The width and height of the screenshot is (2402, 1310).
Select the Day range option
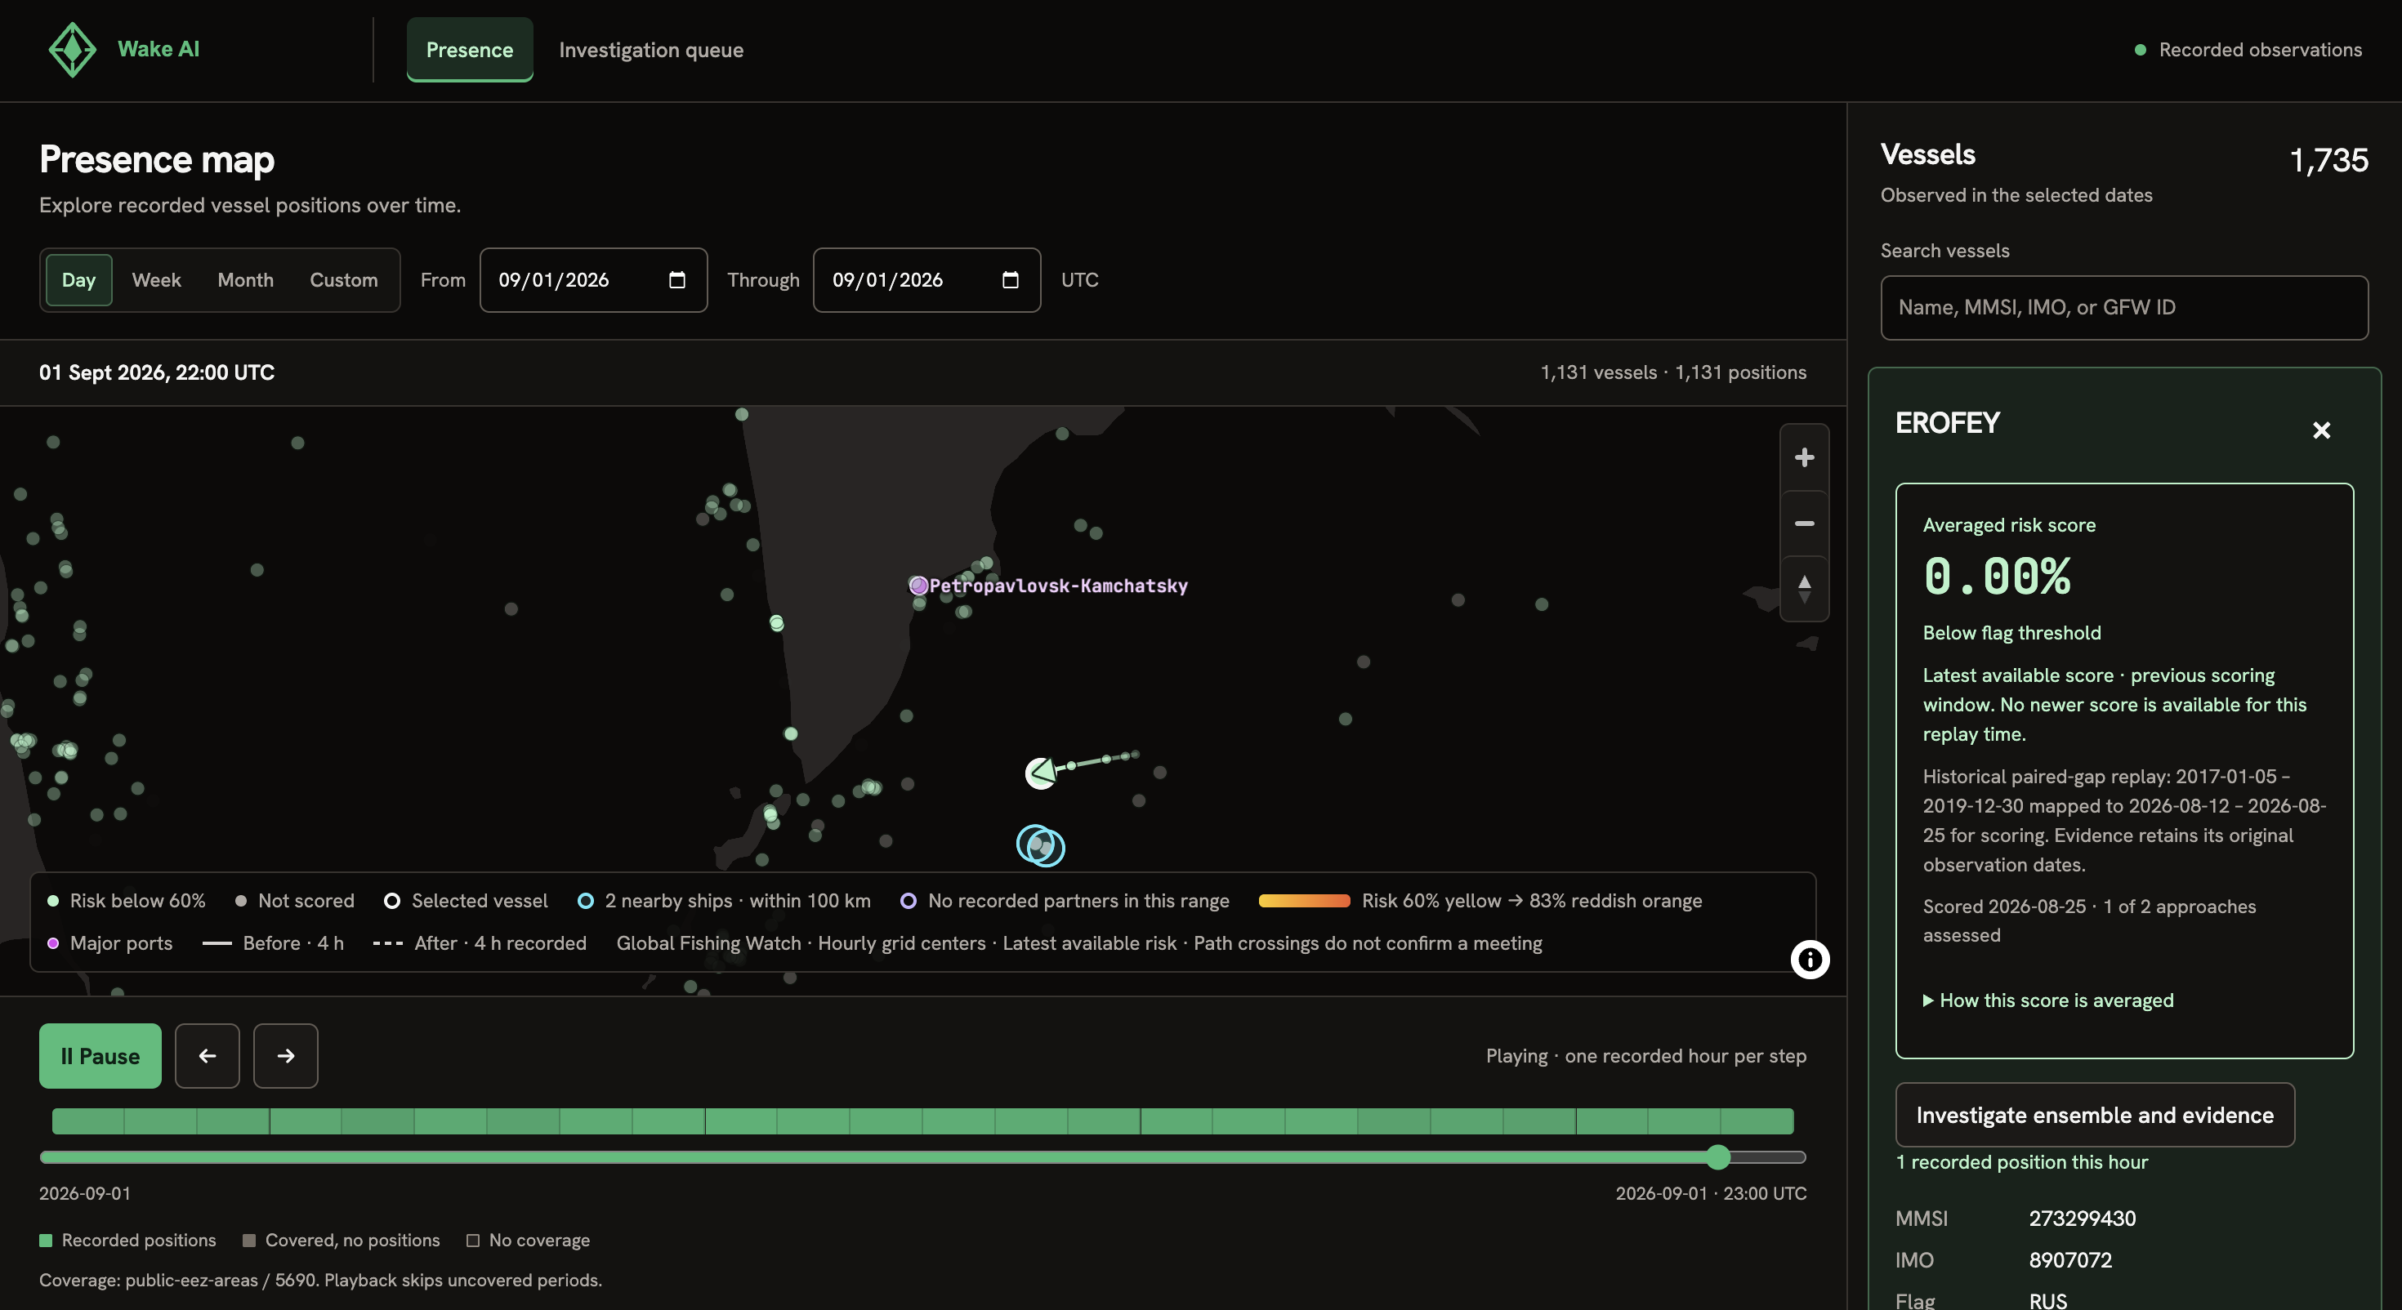(78, 279)
